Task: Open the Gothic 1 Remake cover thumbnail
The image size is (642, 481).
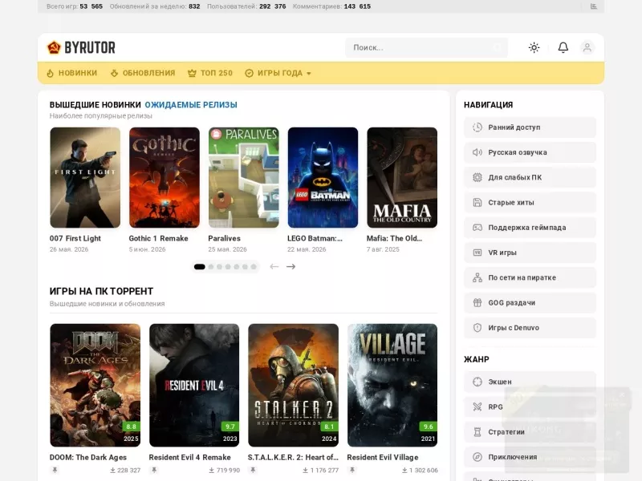Action: click(165, 177)
